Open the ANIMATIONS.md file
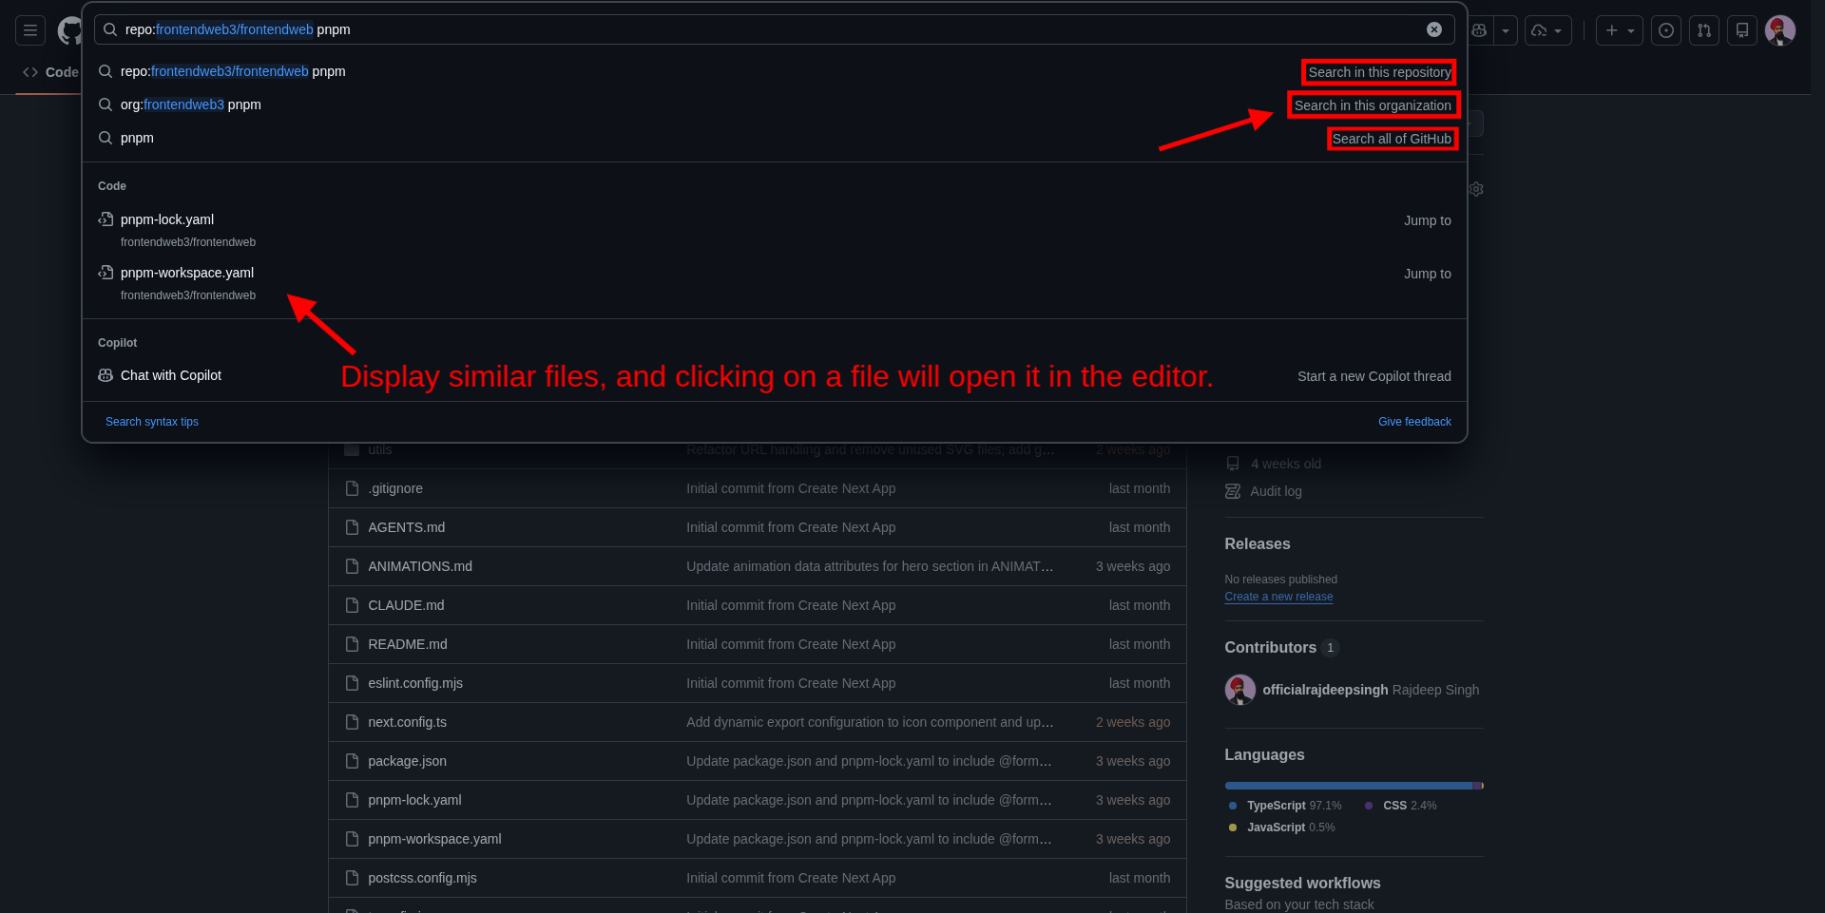The height and width of the screenshot is (913, 1825). tap(420, 566)
